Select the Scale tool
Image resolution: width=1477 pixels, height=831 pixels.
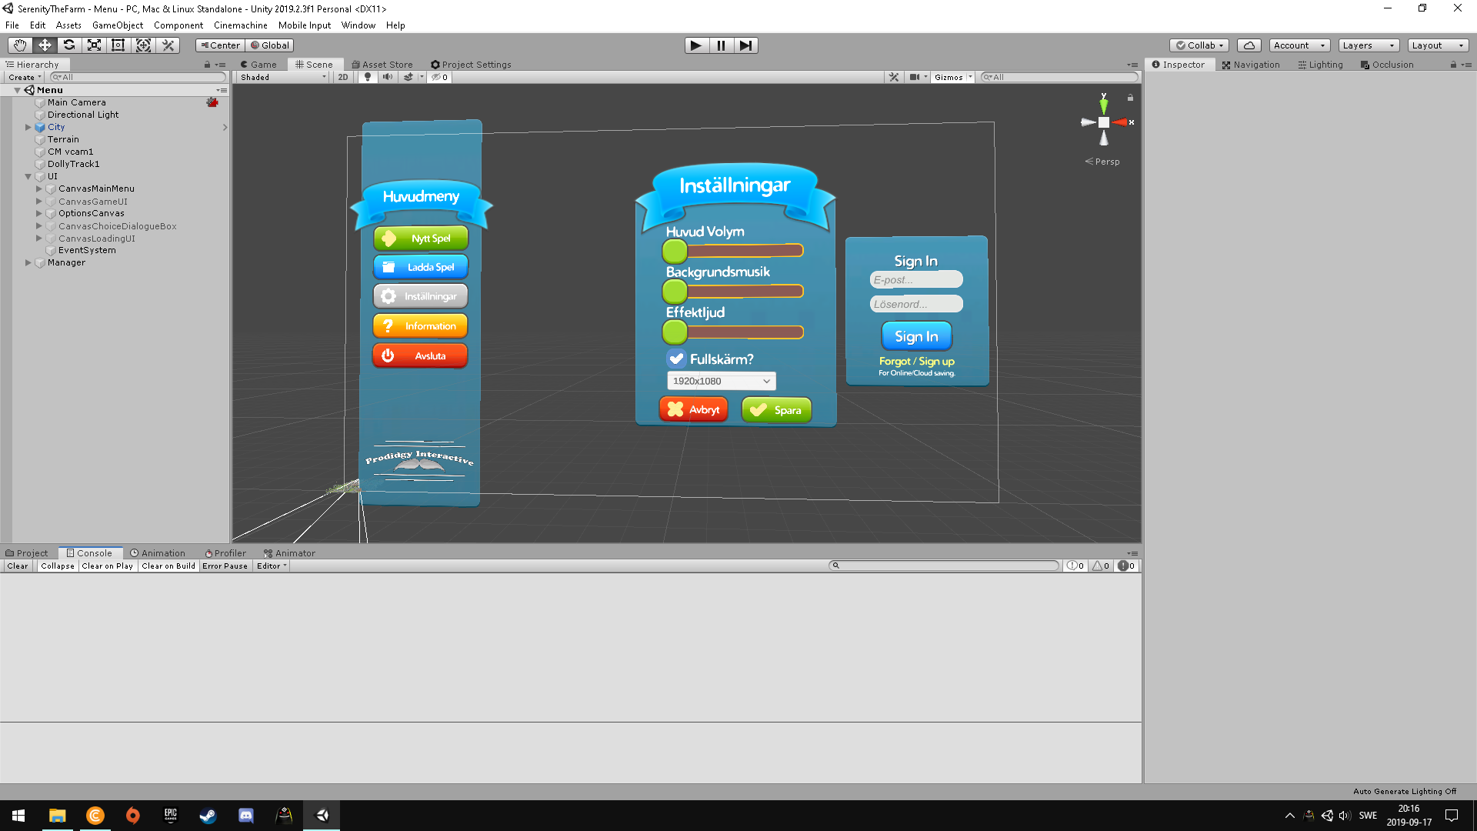(94, 45)
